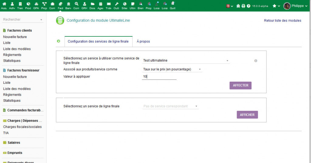Switch to the 'À propos' tab
This screenshot has height=163, width=311.
pyautogui.click(x=143, y=42)
